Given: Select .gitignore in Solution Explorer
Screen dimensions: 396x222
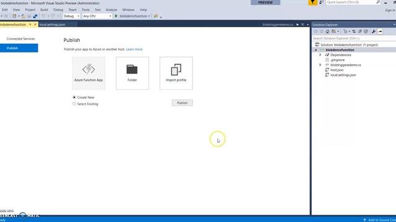Looking at the screenshot, I should [337, 60].
